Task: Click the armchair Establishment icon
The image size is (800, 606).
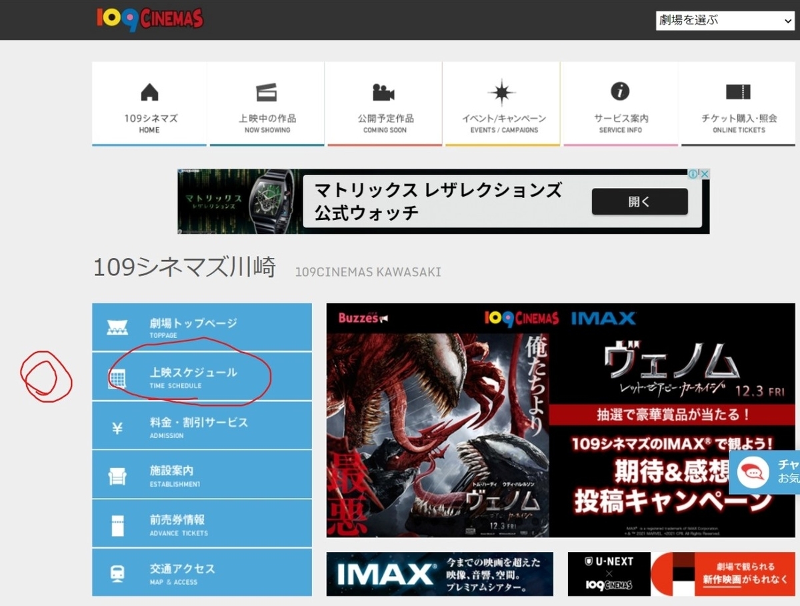Action: tap(117, 476)
